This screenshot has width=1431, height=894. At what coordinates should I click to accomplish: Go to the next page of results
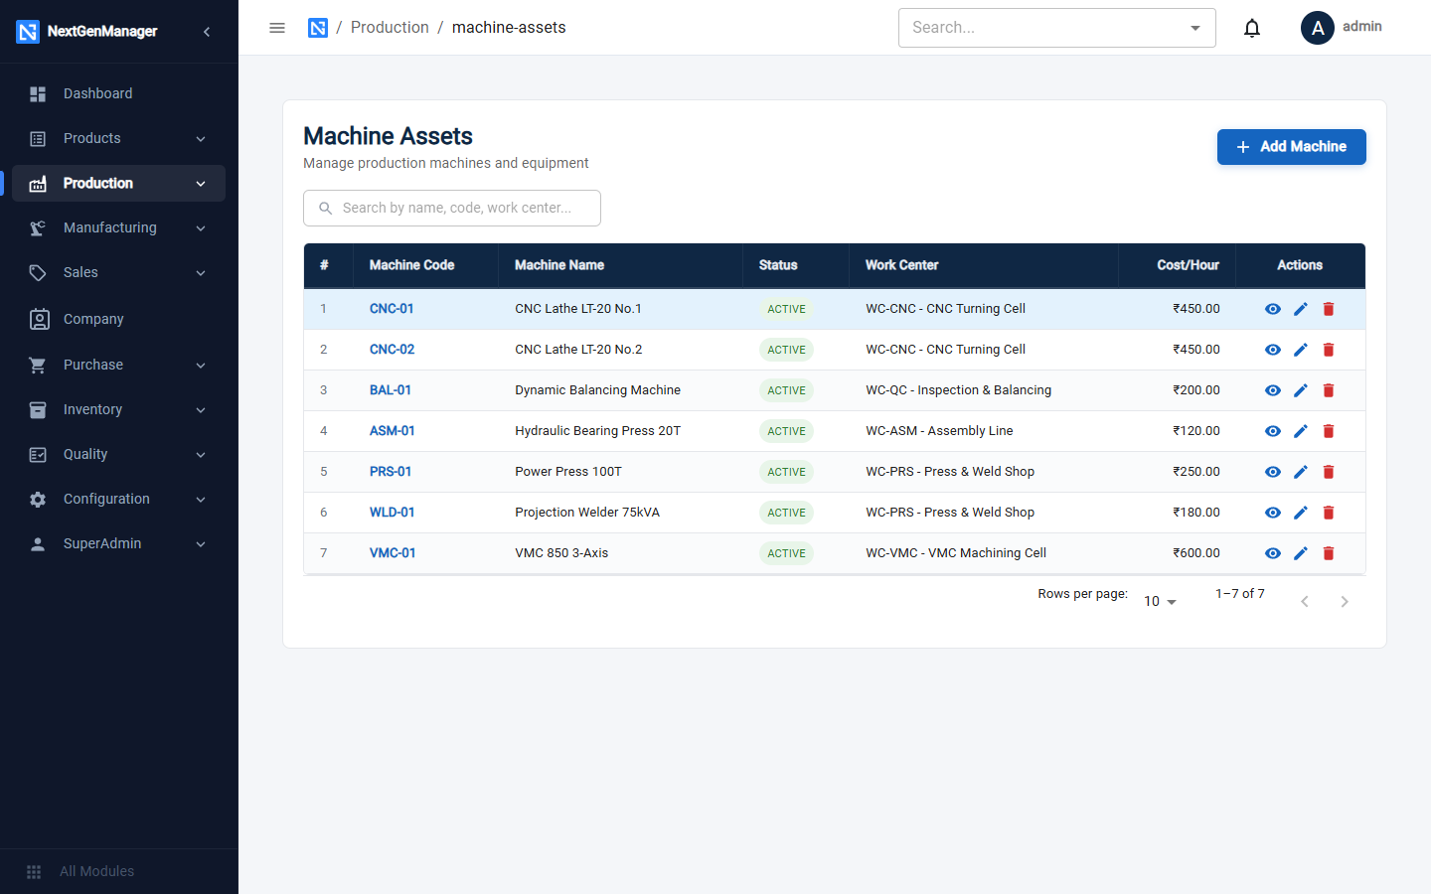coord(1345,602)
